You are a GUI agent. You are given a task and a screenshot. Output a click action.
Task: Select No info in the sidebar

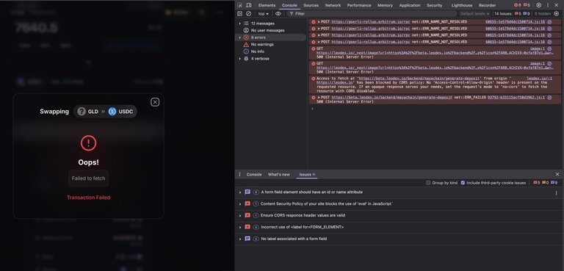(x=258, y=51)
